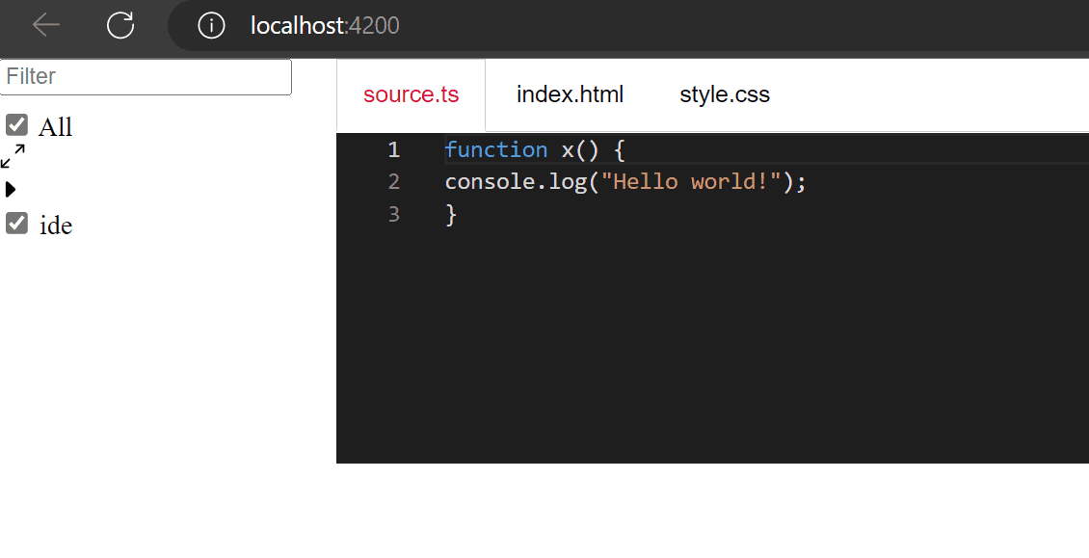Click the closing brace on line 3
Viewport: 1089px width, 558px height.
pos(449,214)
